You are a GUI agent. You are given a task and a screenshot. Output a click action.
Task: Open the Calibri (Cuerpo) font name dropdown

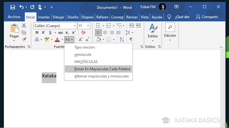click(75, 26)
